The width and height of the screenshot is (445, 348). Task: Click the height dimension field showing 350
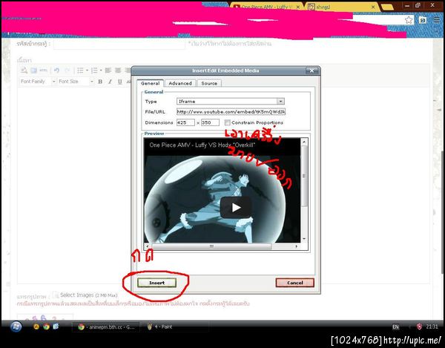pyautogui.click(x=211, y=122)
